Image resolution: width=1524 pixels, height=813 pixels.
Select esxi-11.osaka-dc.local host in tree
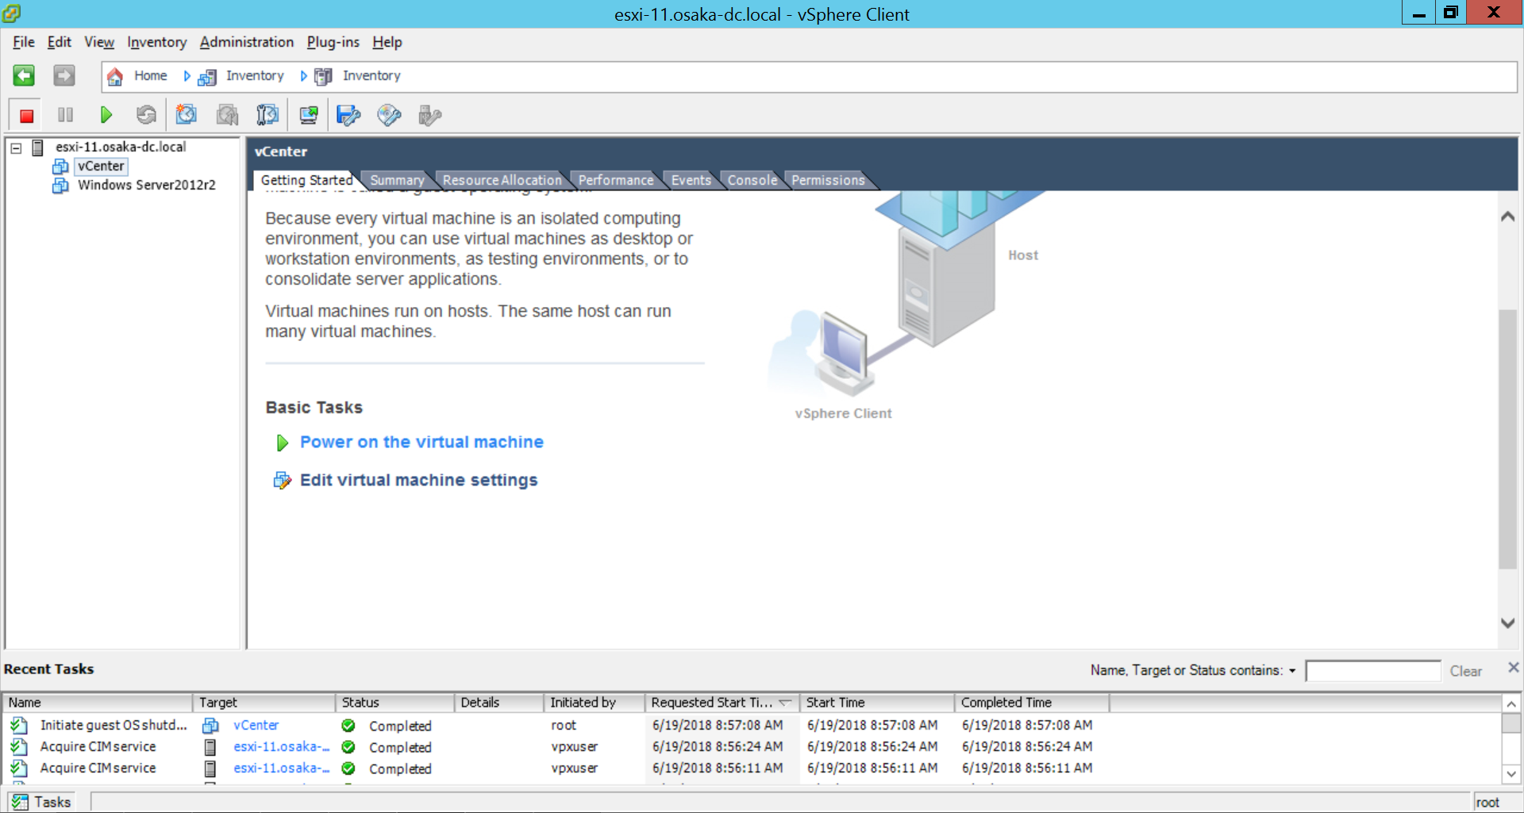[x=121, y=148]
